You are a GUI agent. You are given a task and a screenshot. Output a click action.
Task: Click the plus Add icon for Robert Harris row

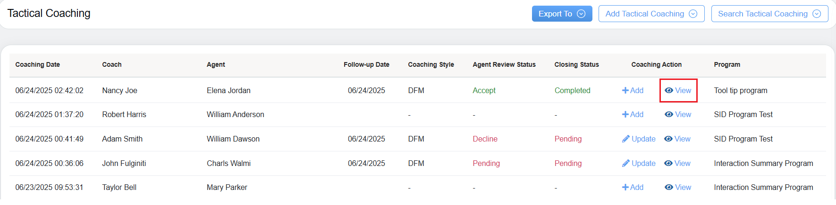[625, 114]
